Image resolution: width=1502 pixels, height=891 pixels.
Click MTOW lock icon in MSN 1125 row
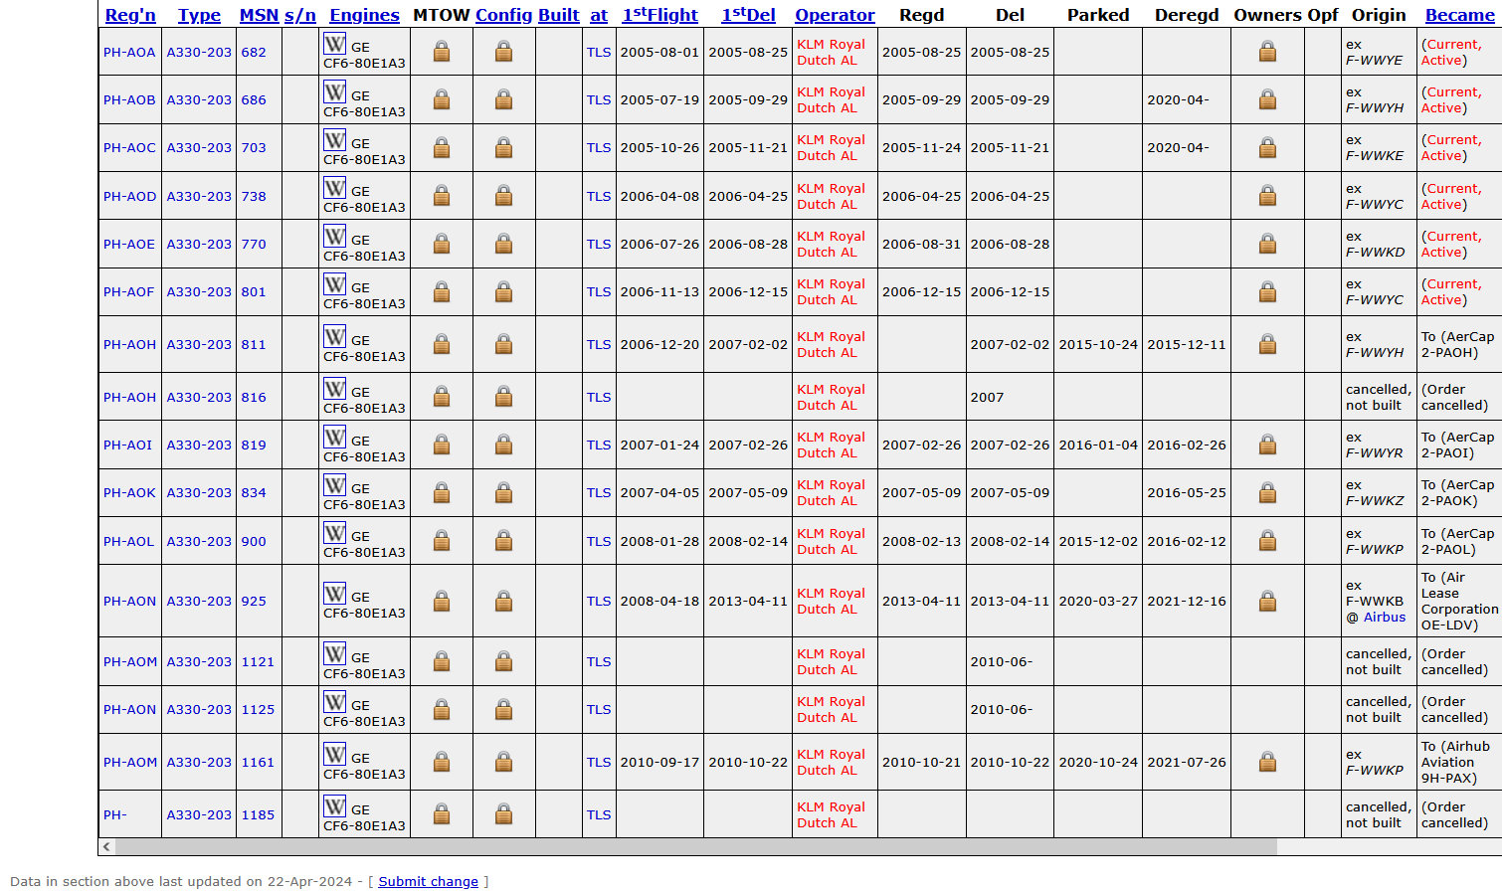click(x=442, y=709)
